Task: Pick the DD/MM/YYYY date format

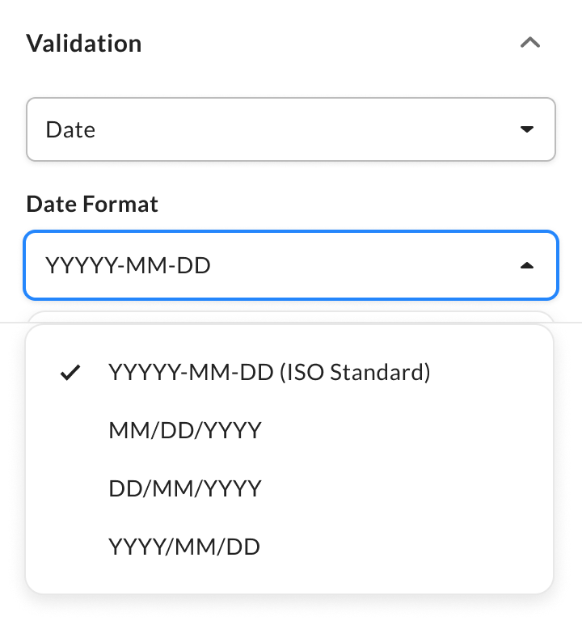Action: click(185, 488)
